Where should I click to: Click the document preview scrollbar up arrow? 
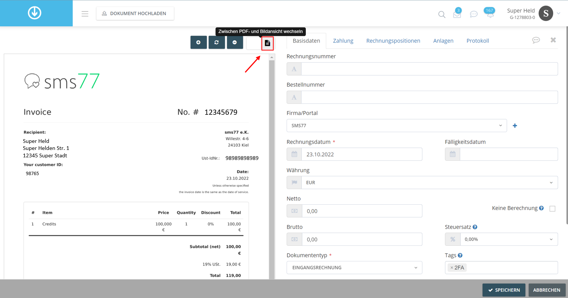point(272,57)
